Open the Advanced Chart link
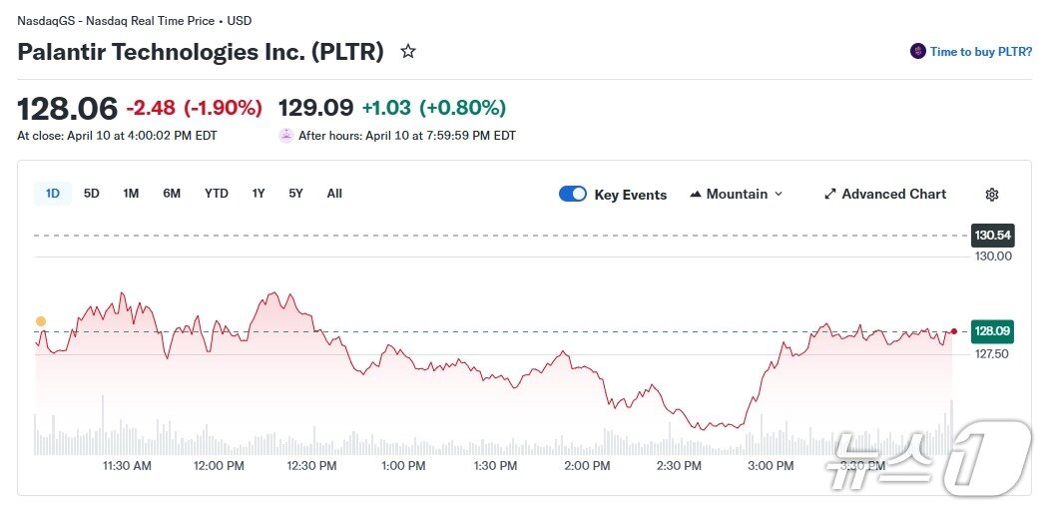 click(893, 195)
